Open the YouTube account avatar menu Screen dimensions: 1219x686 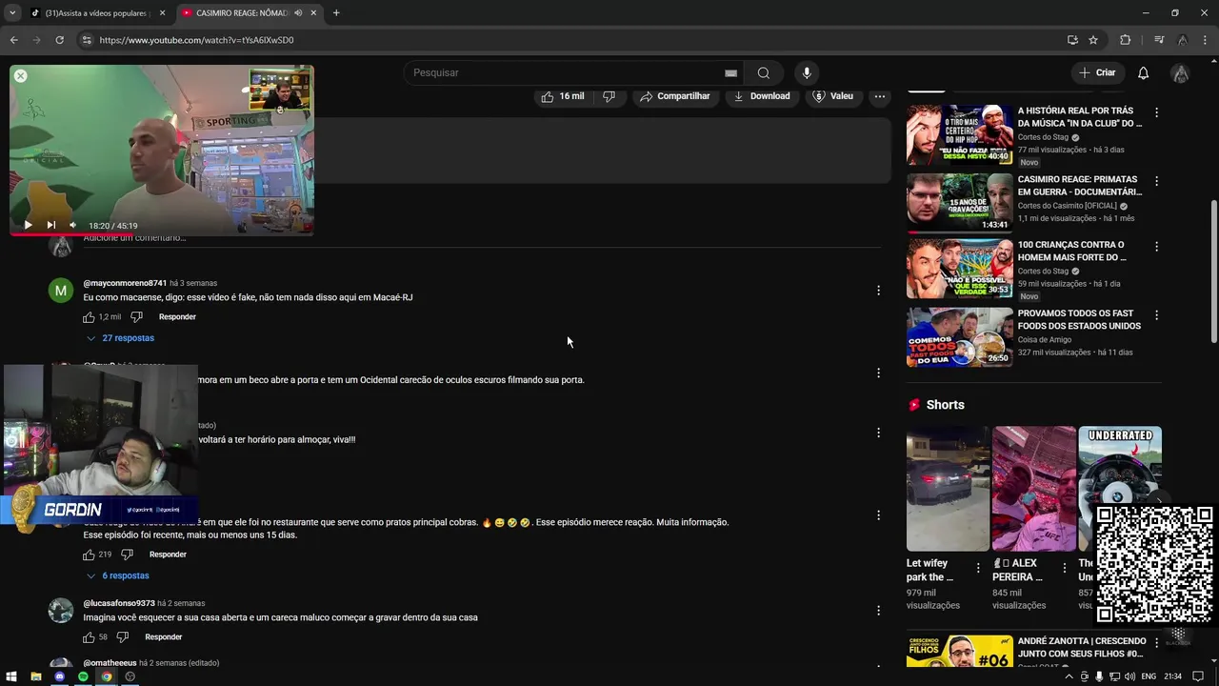point(1180,73)
